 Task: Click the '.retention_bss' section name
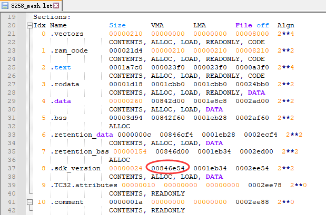pos(80,151)
